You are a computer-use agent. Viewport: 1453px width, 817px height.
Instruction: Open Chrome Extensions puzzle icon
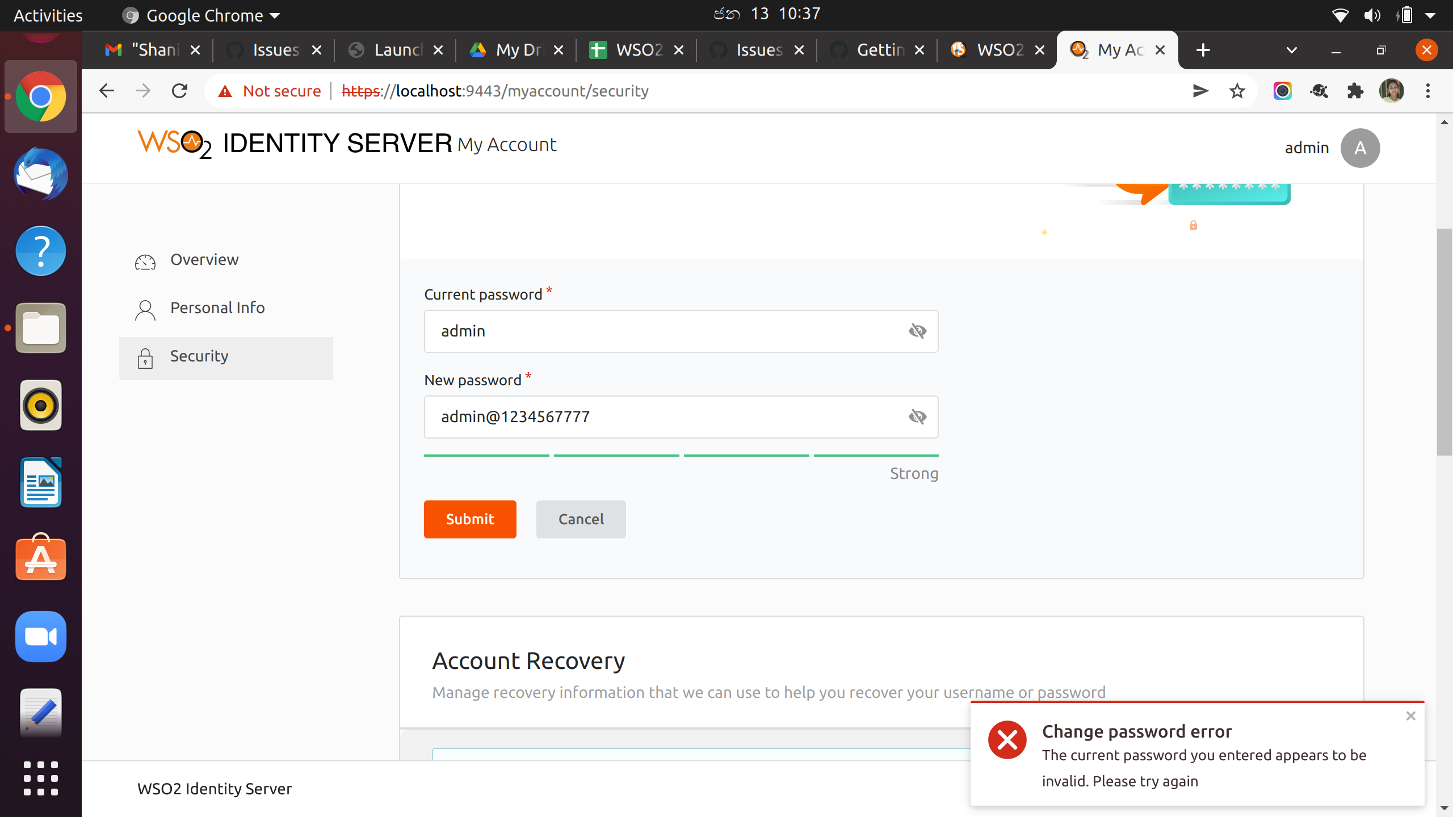[x=1355, y=91]
